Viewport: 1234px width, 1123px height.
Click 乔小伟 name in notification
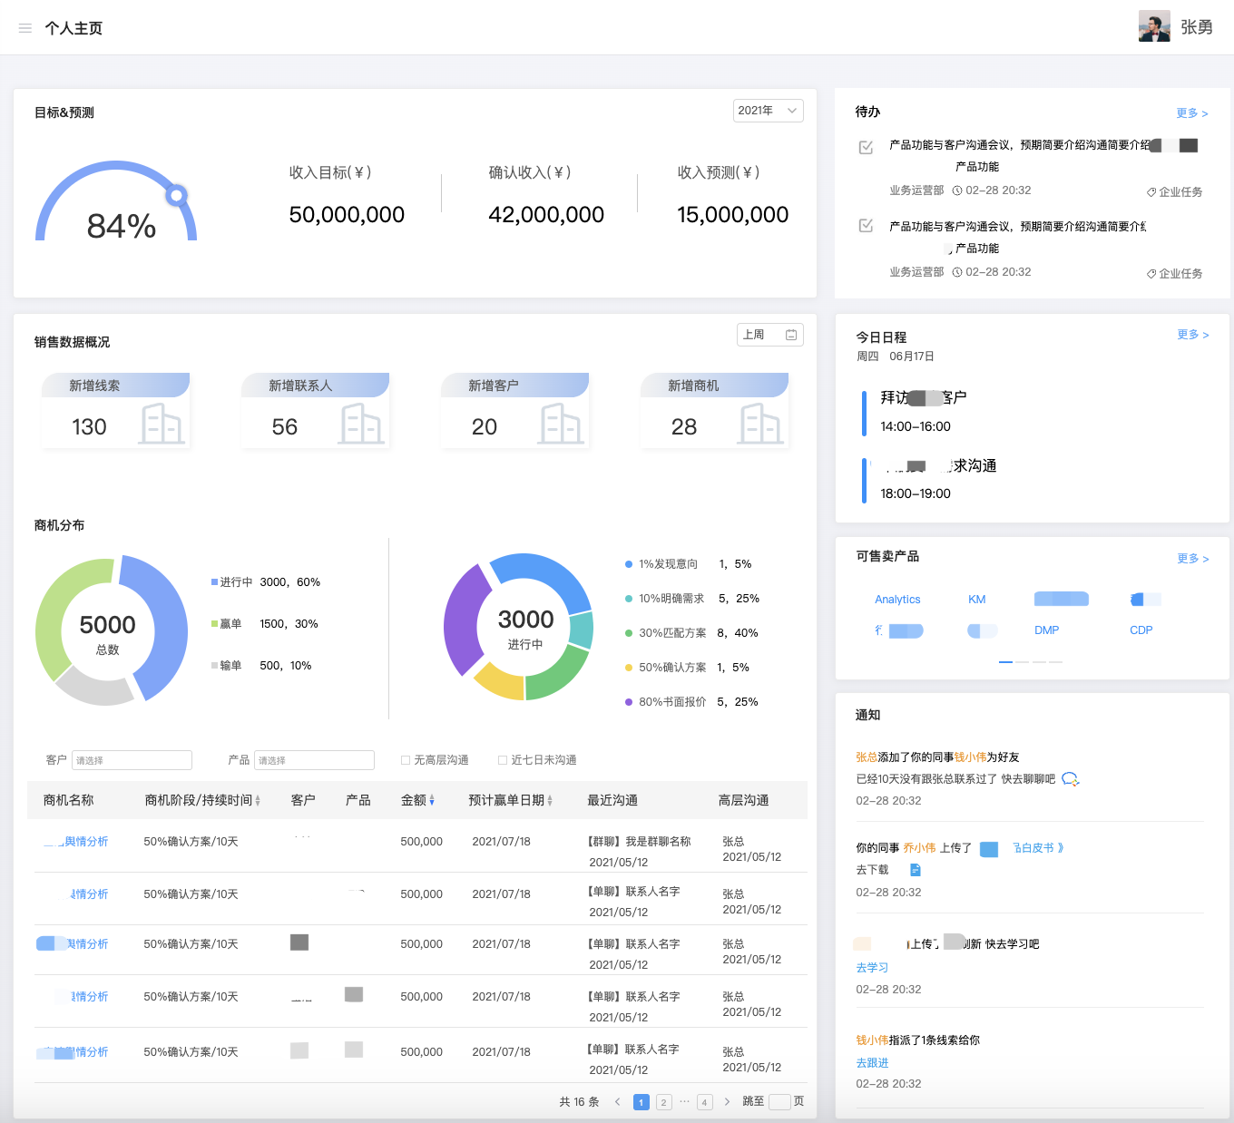click(x=919, y=848)
